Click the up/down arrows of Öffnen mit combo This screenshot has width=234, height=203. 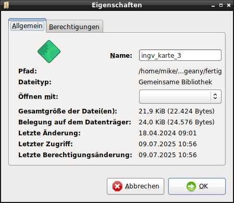point(215,96)
